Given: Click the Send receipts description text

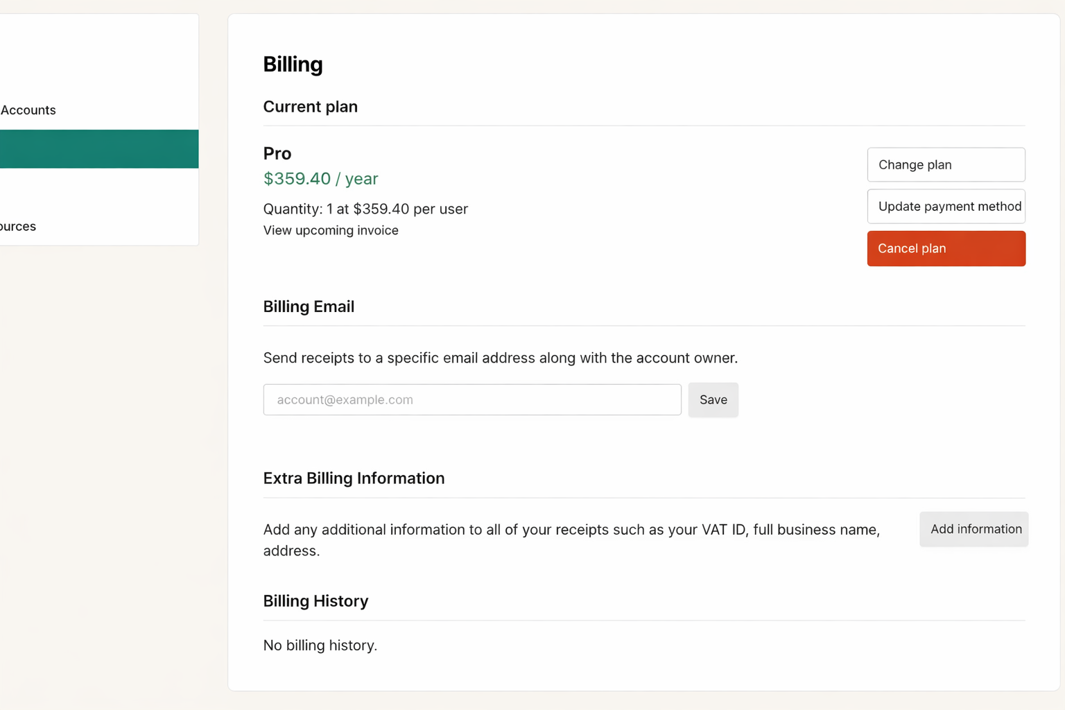Looking at the screenshot, I should point(500,358).
